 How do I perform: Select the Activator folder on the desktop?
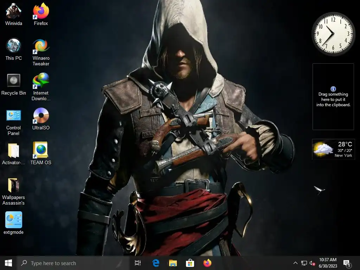[x=14, y=154]
